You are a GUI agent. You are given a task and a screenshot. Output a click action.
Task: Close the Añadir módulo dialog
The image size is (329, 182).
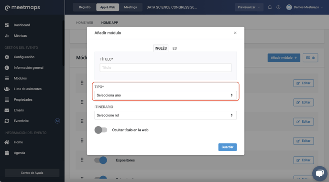click(x=235, y=33)
